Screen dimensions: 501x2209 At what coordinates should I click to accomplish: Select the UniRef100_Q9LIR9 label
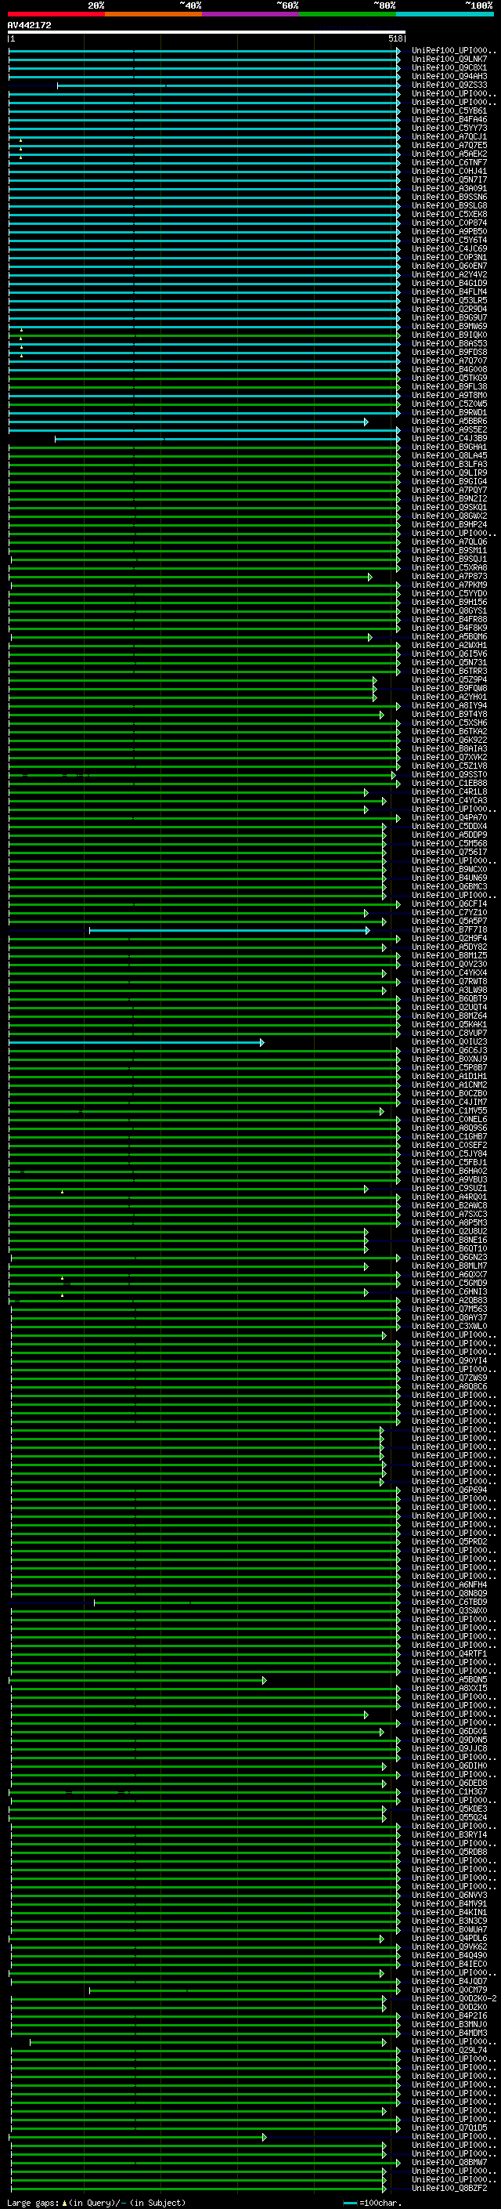point(449,473)
